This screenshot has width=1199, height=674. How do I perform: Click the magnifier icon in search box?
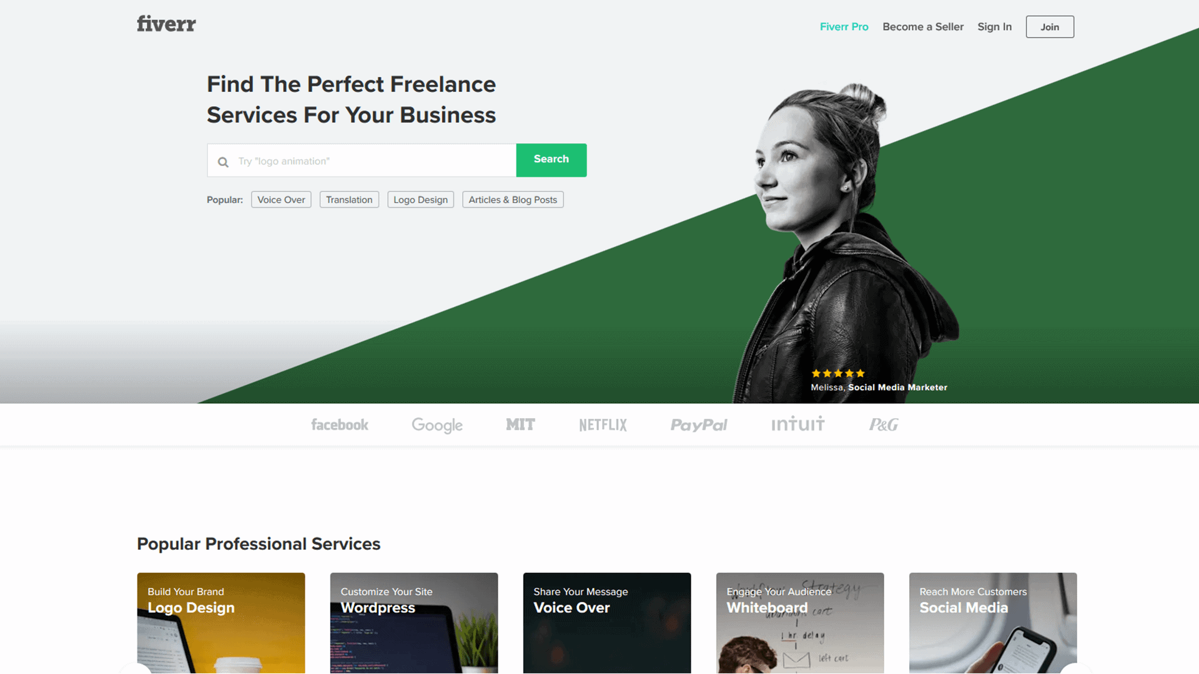(223, 162)
